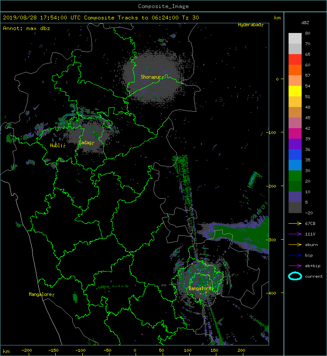The width and height of the screenshot is (327, 356).
Task: Click the 111V legend label
Action: [310, 234]
